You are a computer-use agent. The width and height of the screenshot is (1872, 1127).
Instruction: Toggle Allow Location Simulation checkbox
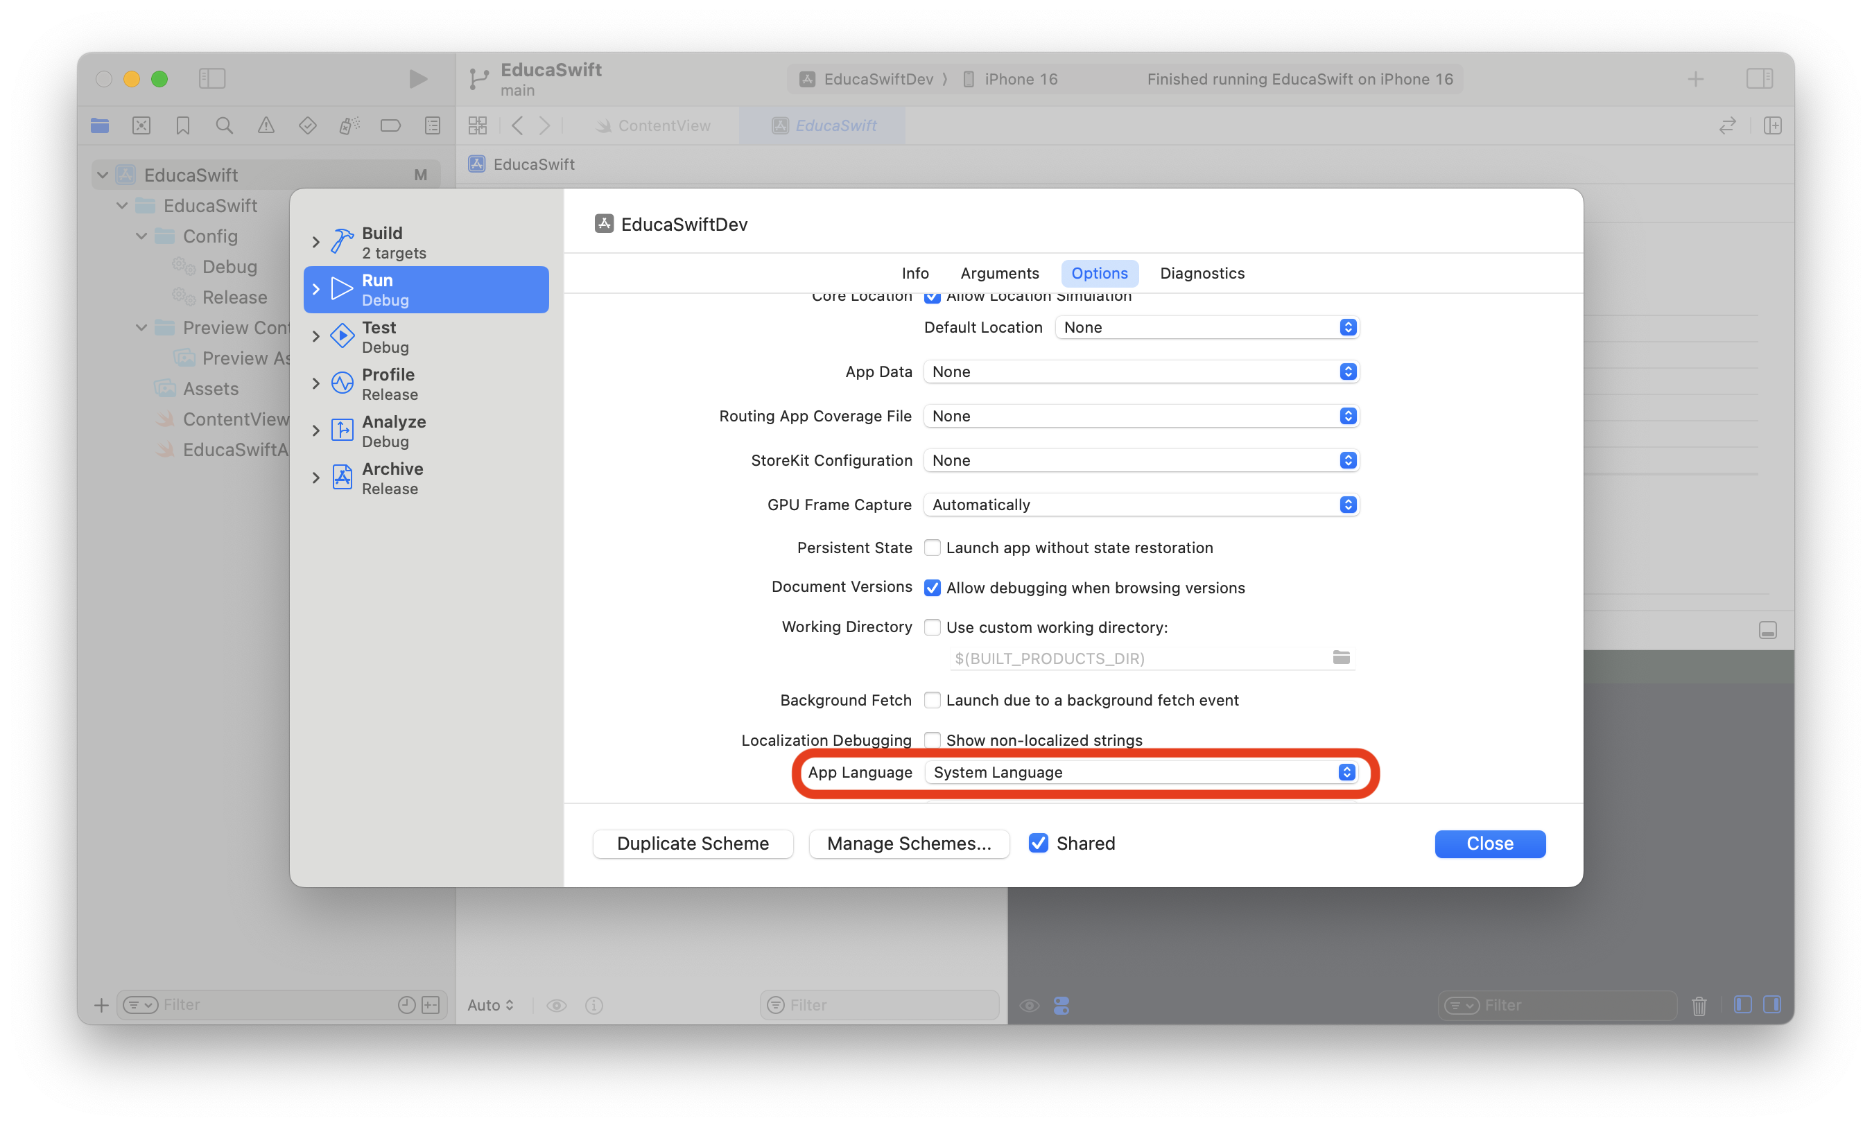(x=932, y=297)
